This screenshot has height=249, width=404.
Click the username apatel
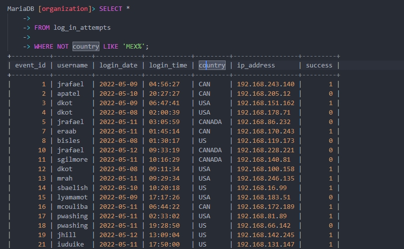[68, 94]
